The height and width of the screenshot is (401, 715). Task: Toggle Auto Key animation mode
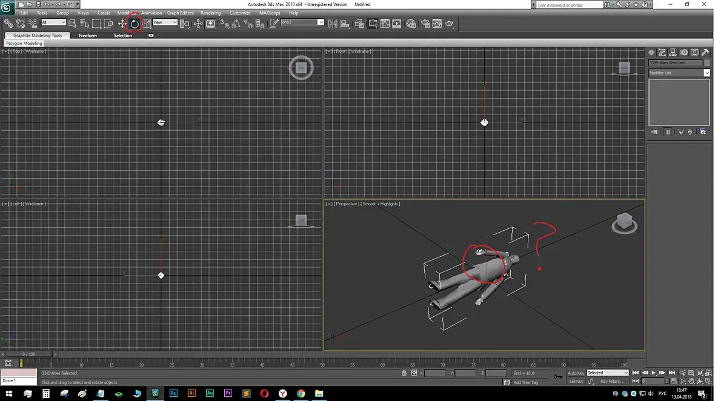click(576, 373)
